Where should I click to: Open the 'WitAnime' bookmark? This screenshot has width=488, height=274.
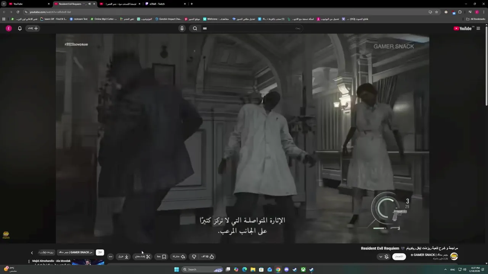point(216,19)
